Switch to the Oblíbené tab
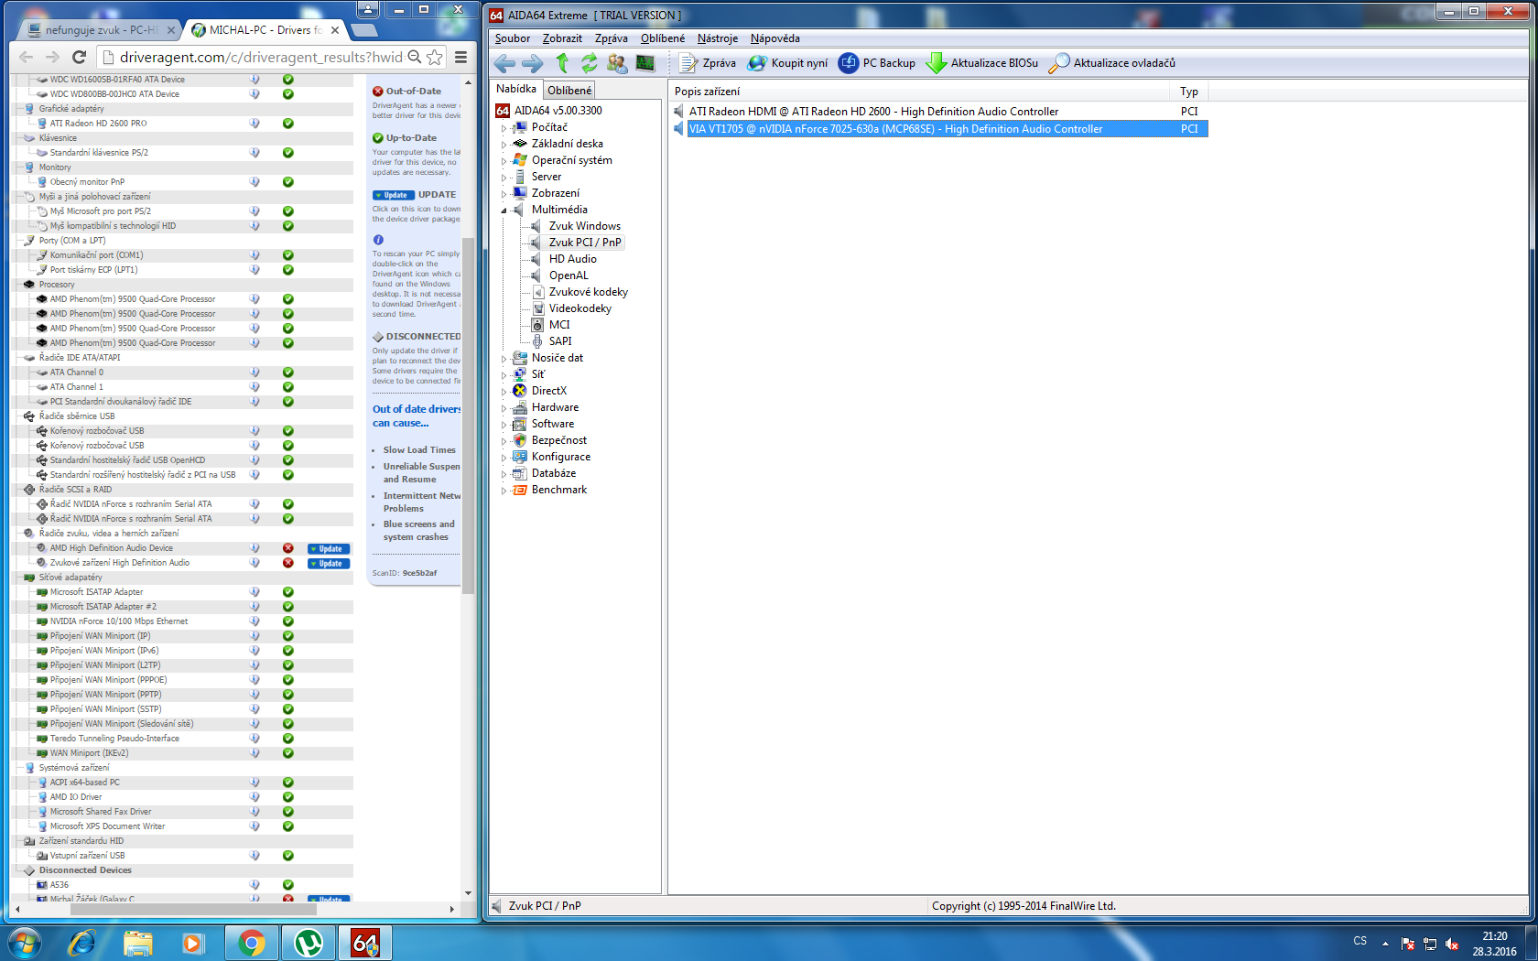Image resolution: width=1538 pixels, height=961 pixels. pyautogui.click(x=569, y=90)
